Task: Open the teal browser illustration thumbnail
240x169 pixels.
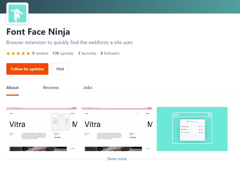Action: [192, 129]
